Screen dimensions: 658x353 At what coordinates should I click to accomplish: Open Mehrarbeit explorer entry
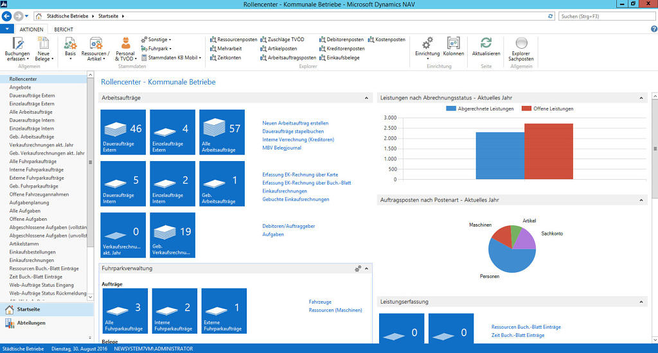pos(226,49)
